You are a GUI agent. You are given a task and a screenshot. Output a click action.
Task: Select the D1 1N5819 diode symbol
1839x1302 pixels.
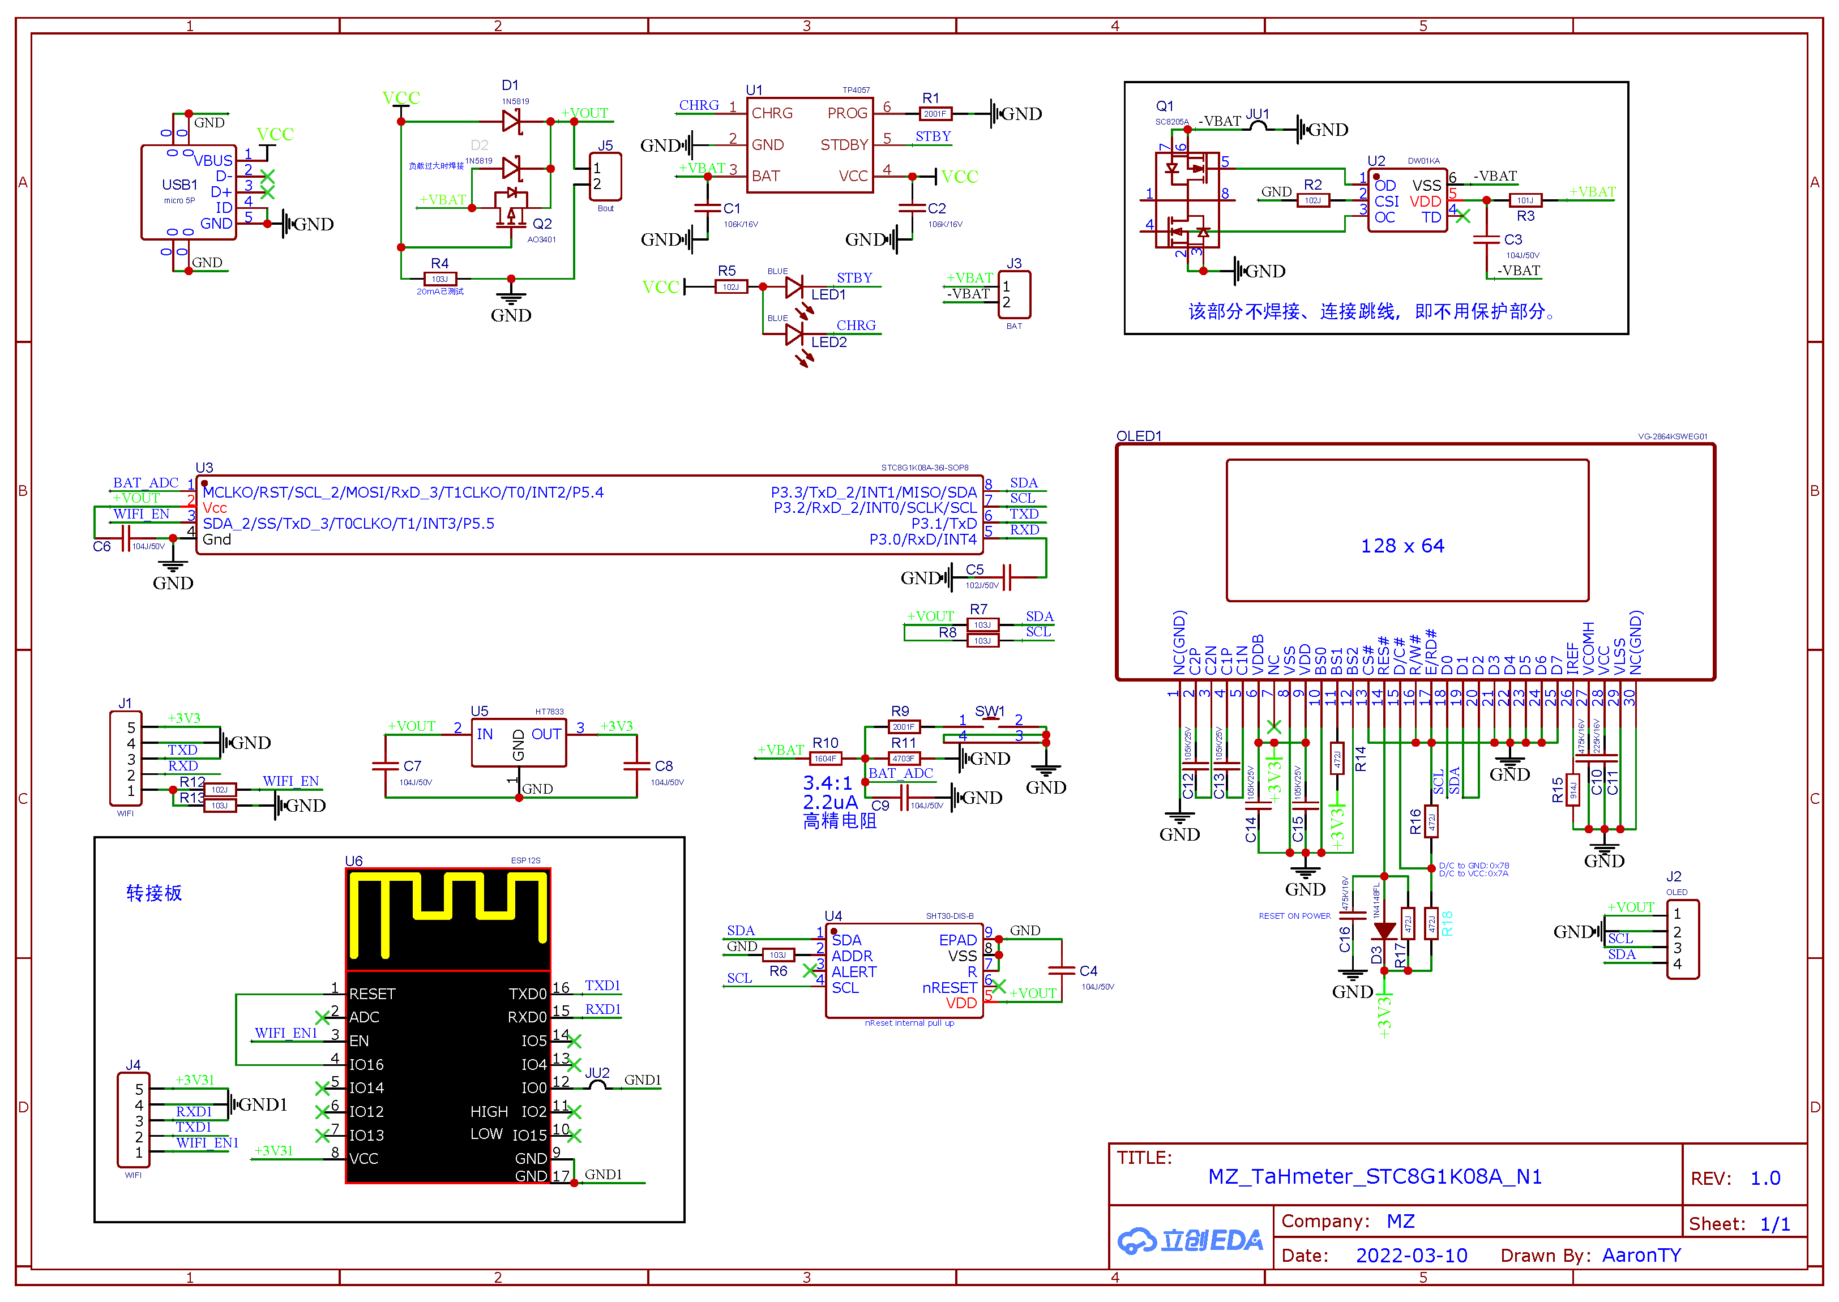point(511,121)
